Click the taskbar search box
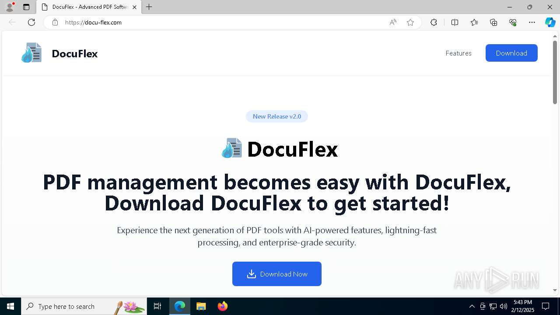Image resolution: width=560 pixels, height=315 pixels. [x=84, y=306]
